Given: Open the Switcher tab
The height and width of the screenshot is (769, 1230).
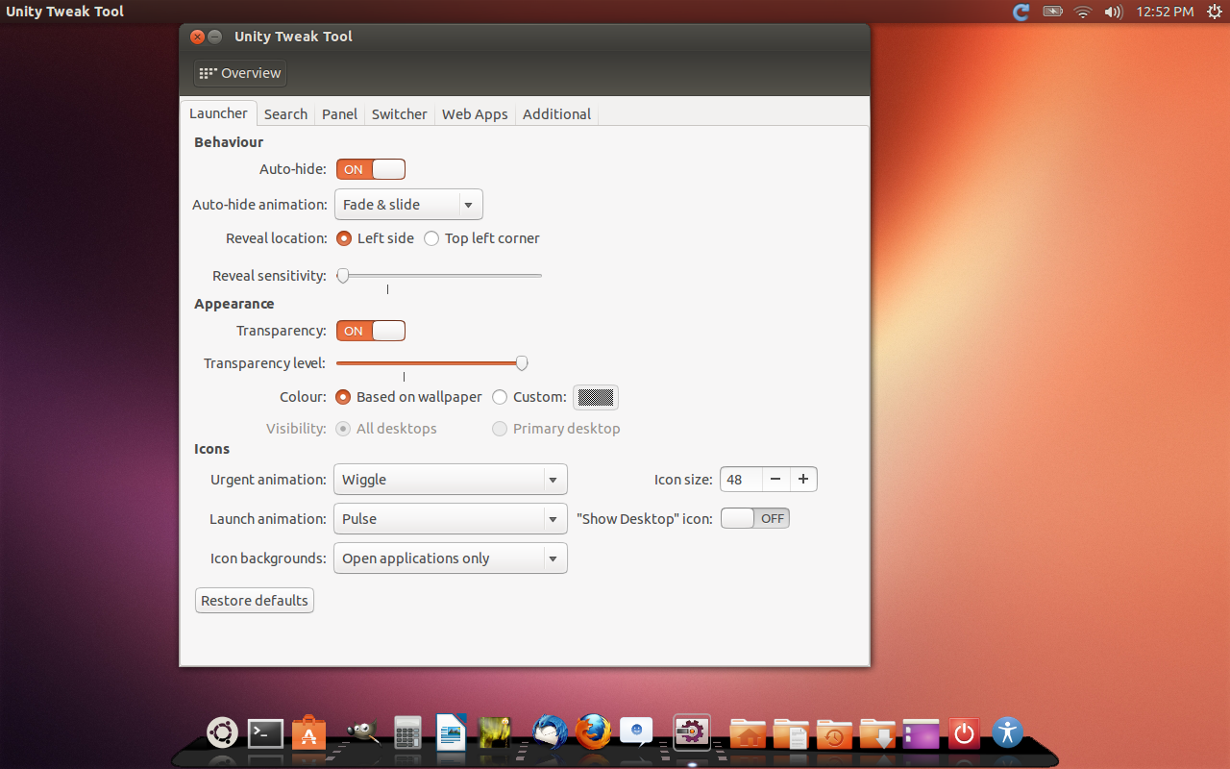Looking at the screenshot, I should coord(399,113).
